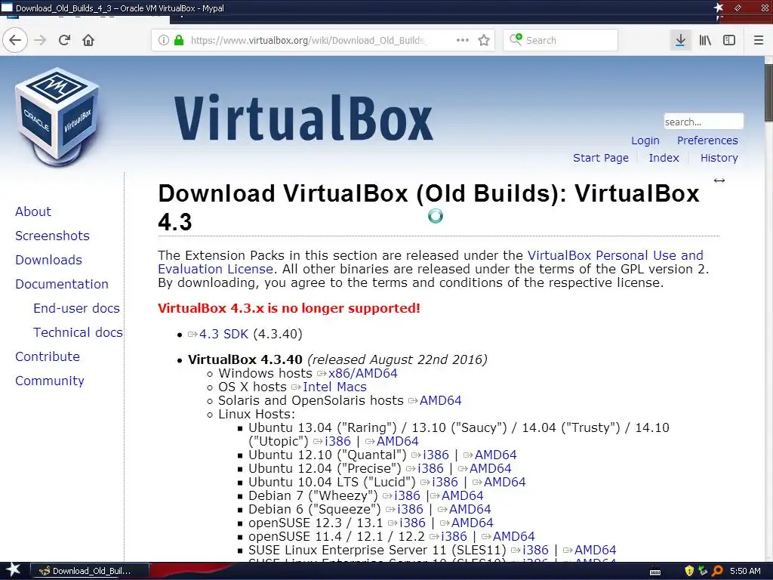Click the site search... field
Image resolution: width=773 pixels, height=580 pixels.
tap(704, 122)
